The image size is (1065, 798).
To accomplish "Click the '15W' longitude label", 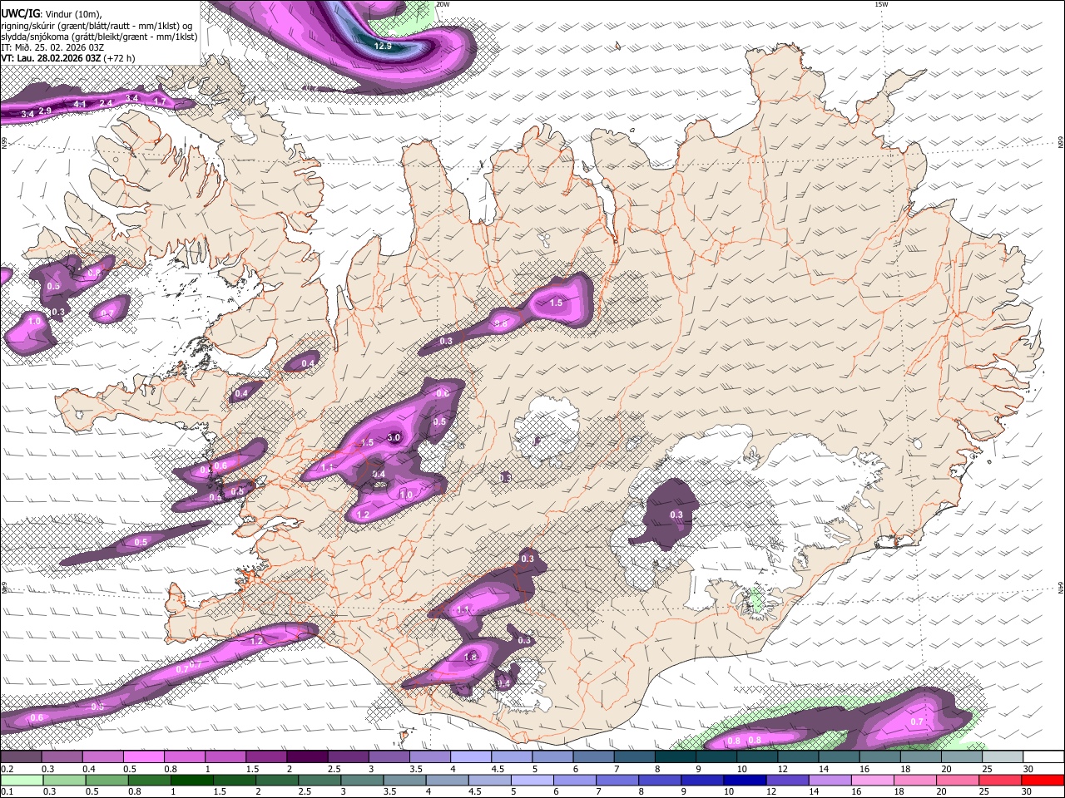I will click(881, 4).
